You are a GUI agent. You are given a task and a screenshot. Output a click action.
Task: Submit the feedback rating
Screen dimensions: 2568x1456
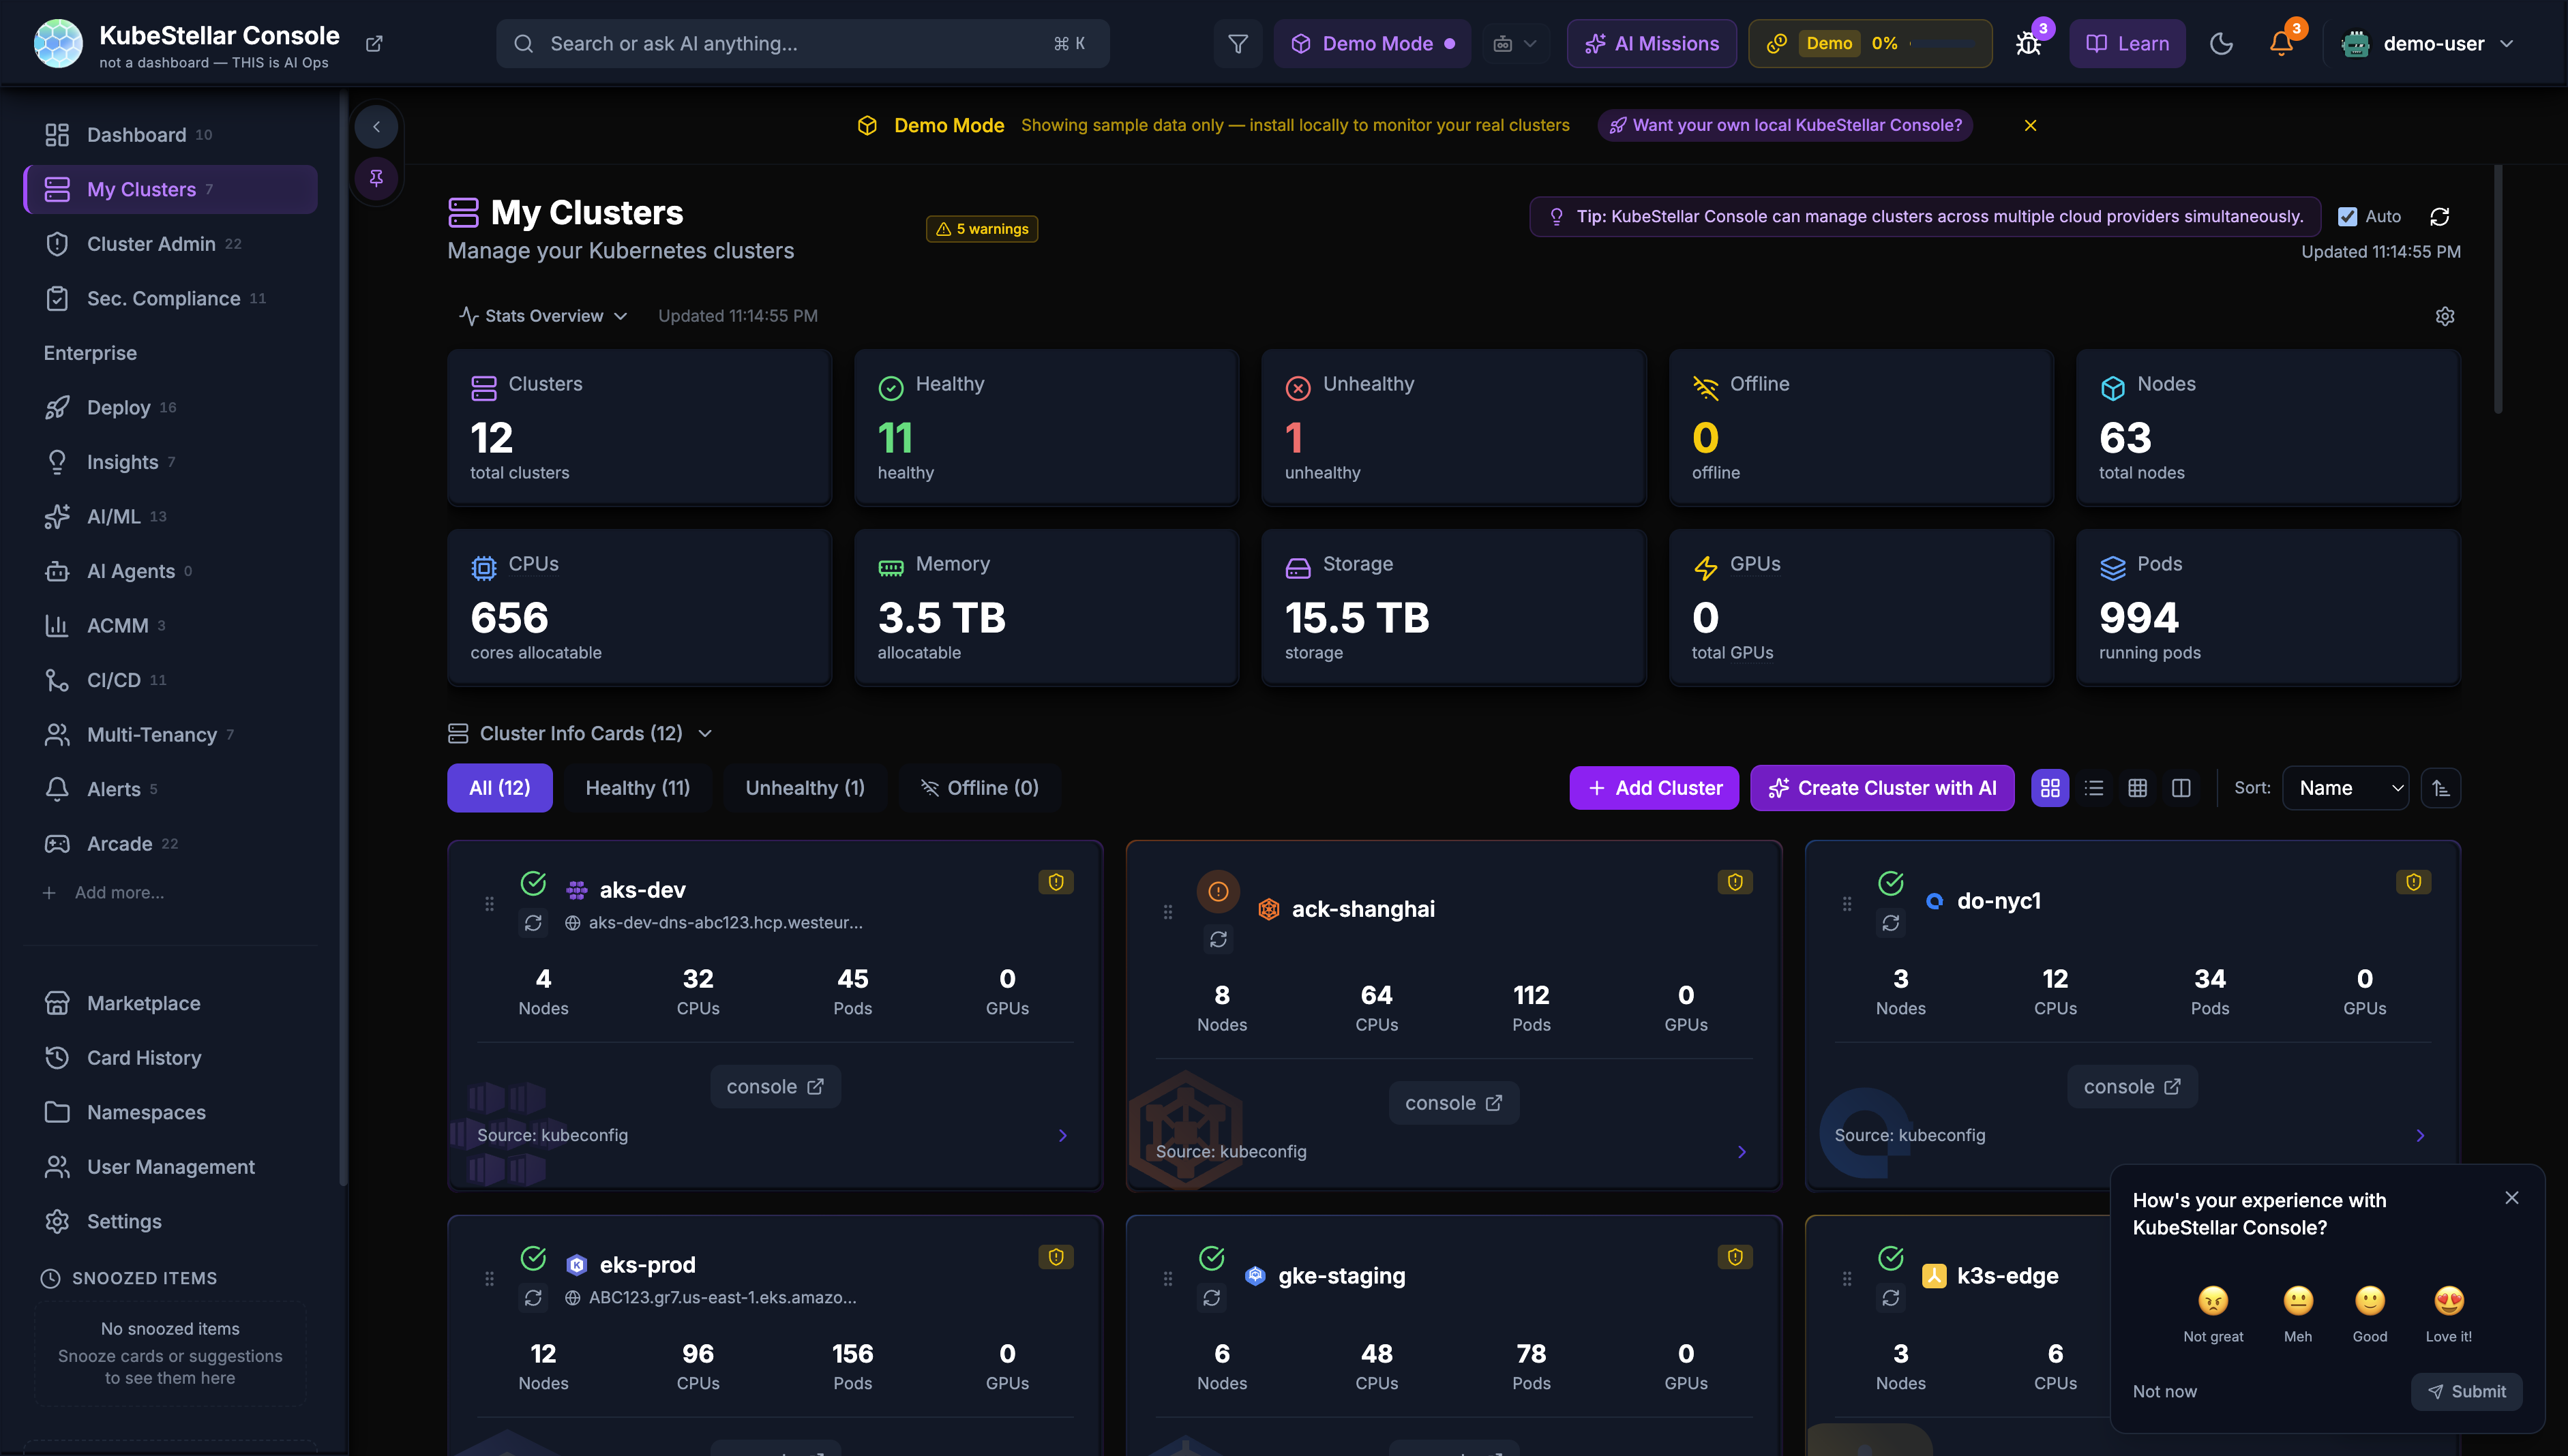2466,1392
